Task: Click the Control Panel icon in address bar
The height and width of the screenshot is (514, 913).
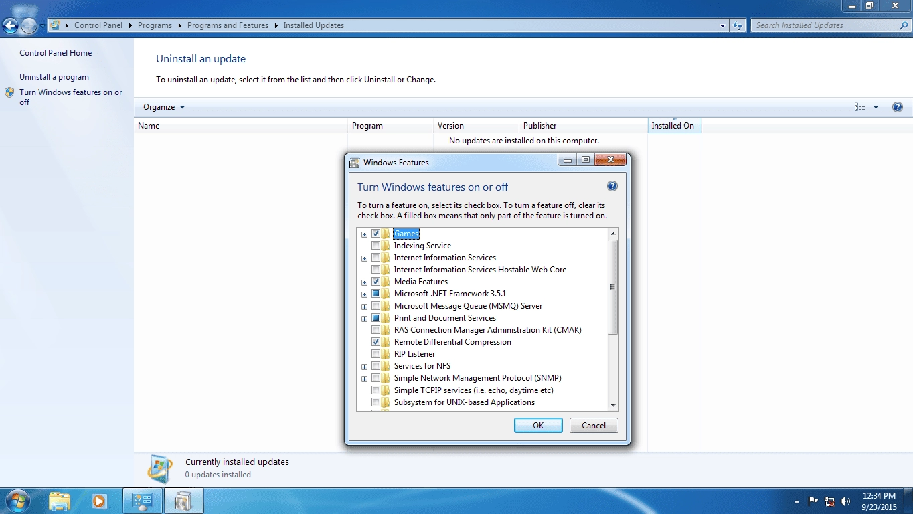Action: point(56,25)
